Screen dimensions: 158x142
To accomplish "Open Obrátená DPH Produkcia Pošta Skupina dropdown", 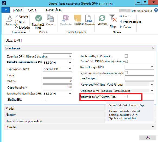I will tap(152, 91).
